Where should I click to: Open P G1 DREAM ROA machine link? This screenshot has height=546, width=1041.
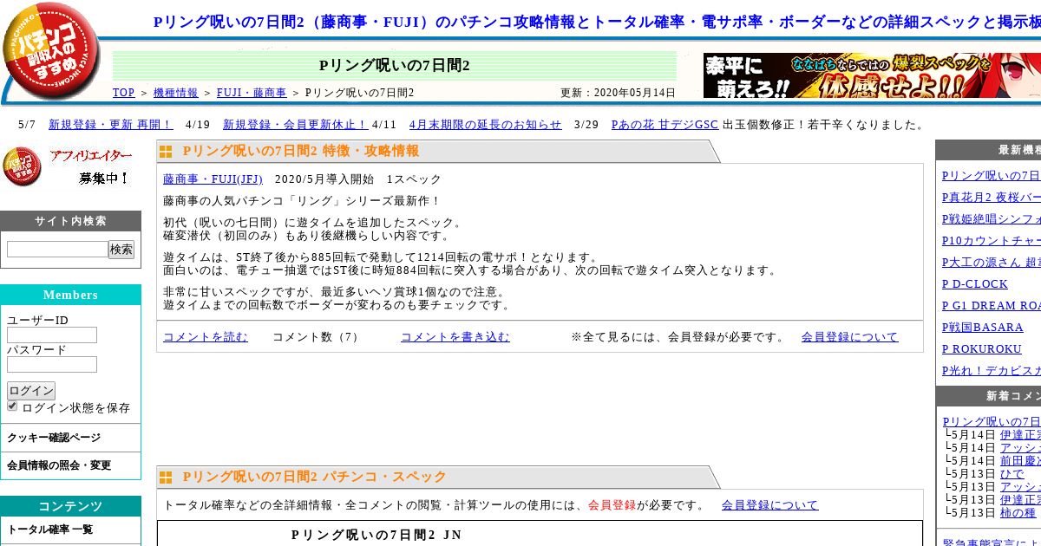tap(992, 306)
